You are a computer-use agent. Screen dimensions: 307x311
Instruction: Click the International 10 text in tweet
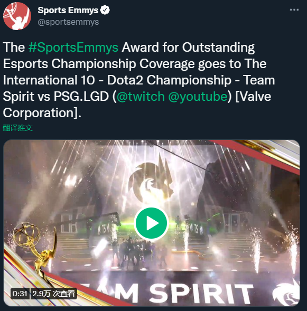point(49,80)
